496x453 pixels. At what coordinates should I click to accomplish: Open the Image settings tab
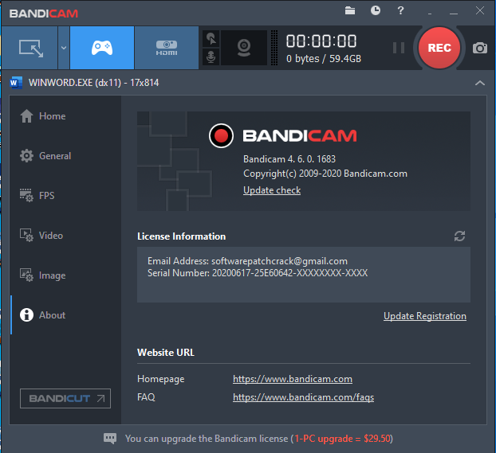coord(65,275)
